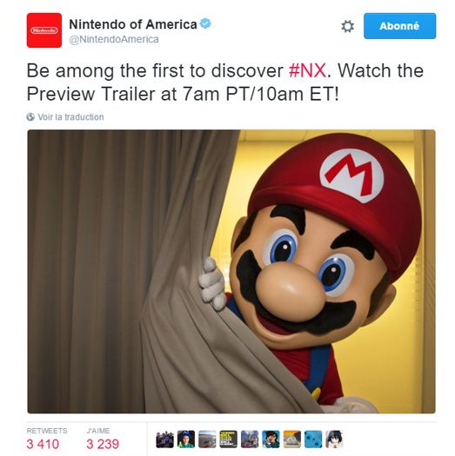Click Voir la traduction
The width and height of the screenshot is (455, 456).
(x=70, y=117)
